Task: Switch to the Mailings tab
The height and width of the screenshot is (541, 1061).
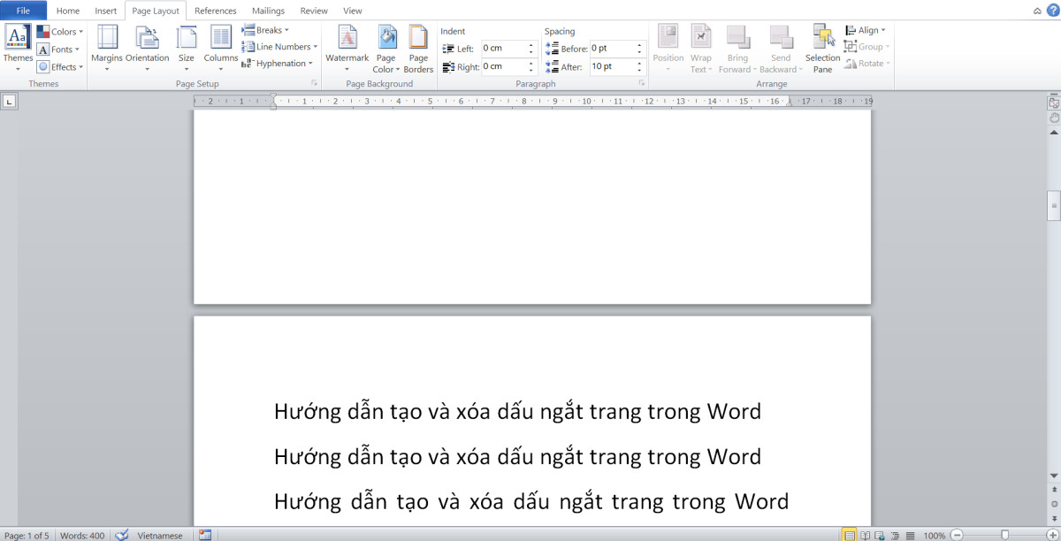Action: point(269,11)
